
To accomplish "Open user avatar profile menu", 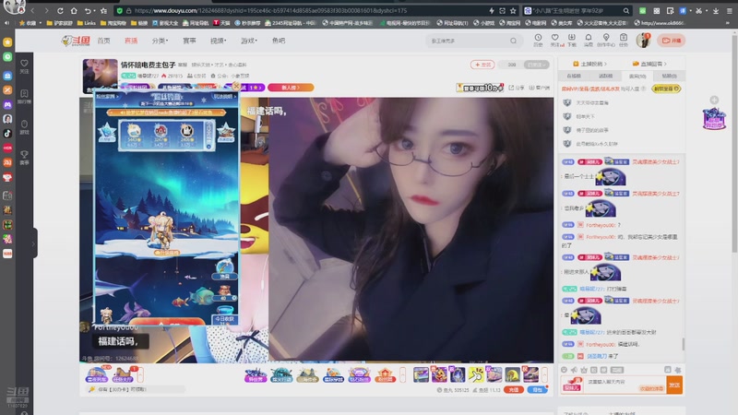I will [643, 41].
